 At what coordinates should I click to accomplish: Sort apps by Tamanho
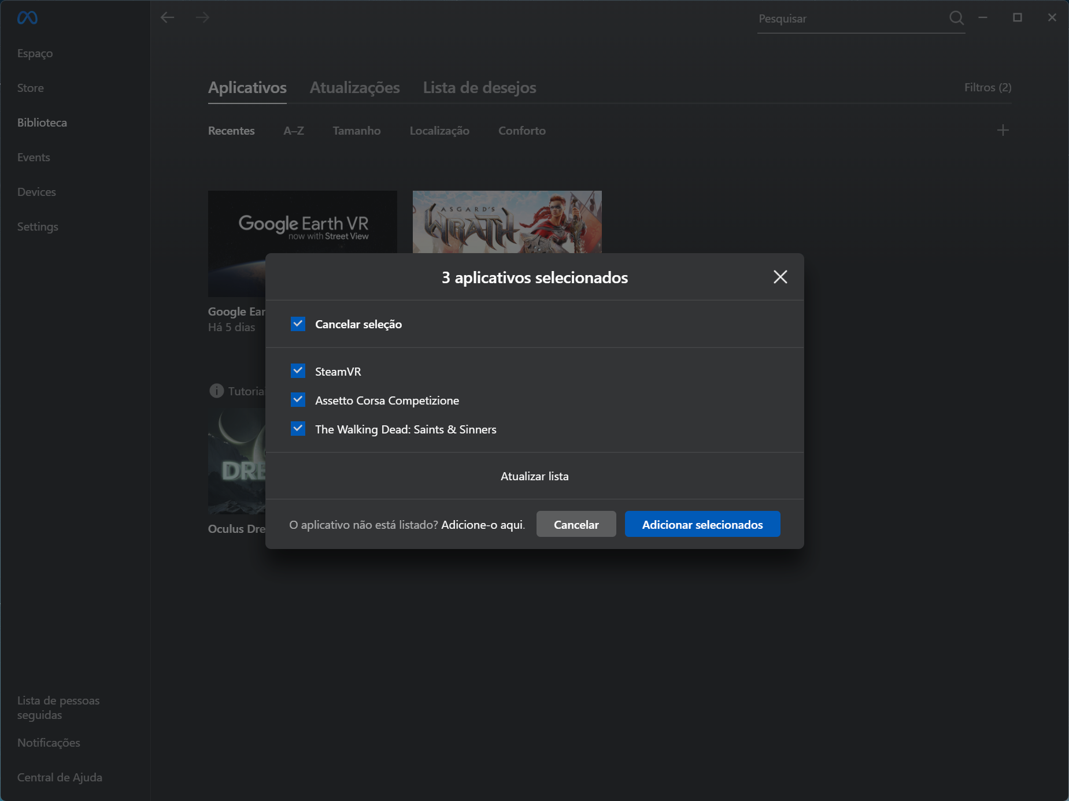(x=357, y=131)
